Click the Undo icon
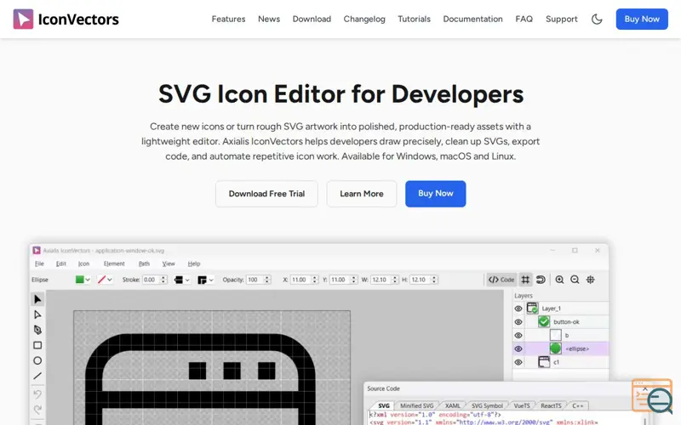Image resolution: width=681 pixels, height=425 pixels. pos(37,394)
